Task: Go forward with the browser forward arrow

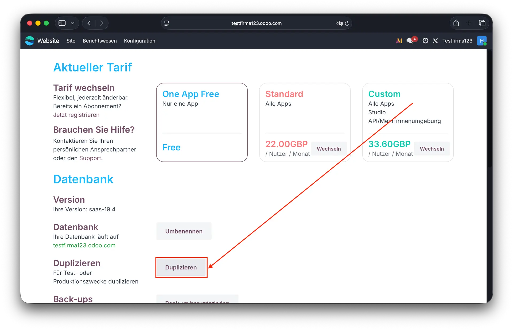Action: tap(102, 23)
